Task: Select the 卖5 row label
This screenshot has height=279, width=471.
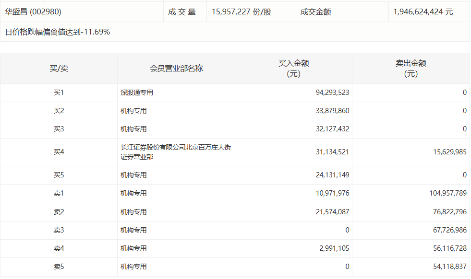Action: click(x=59, y=267)
